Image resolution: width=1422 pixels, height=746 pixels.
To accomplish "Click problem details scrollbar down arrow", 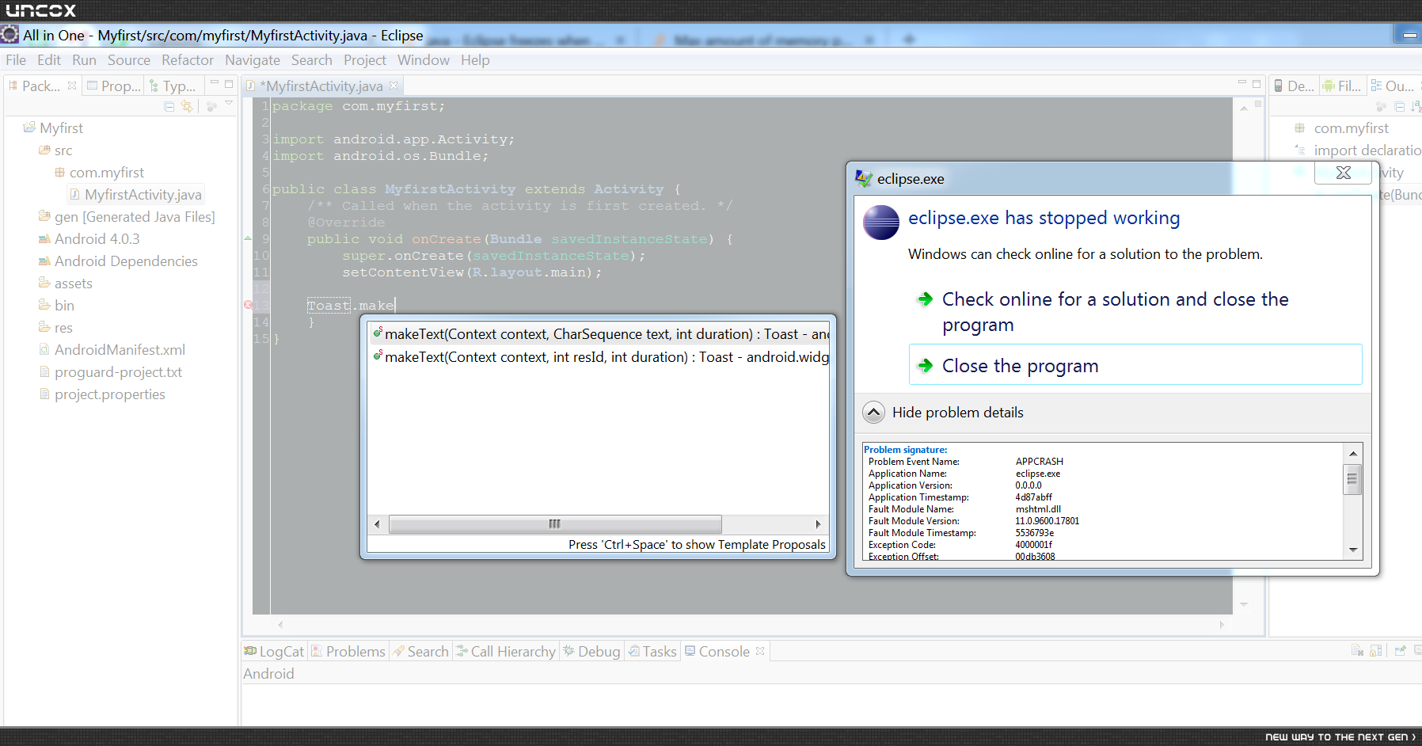I will pos(1353,550).
